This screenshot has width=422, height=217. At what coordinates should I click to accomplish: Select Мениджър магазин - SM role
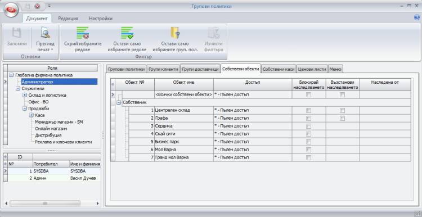pos(59,122)
